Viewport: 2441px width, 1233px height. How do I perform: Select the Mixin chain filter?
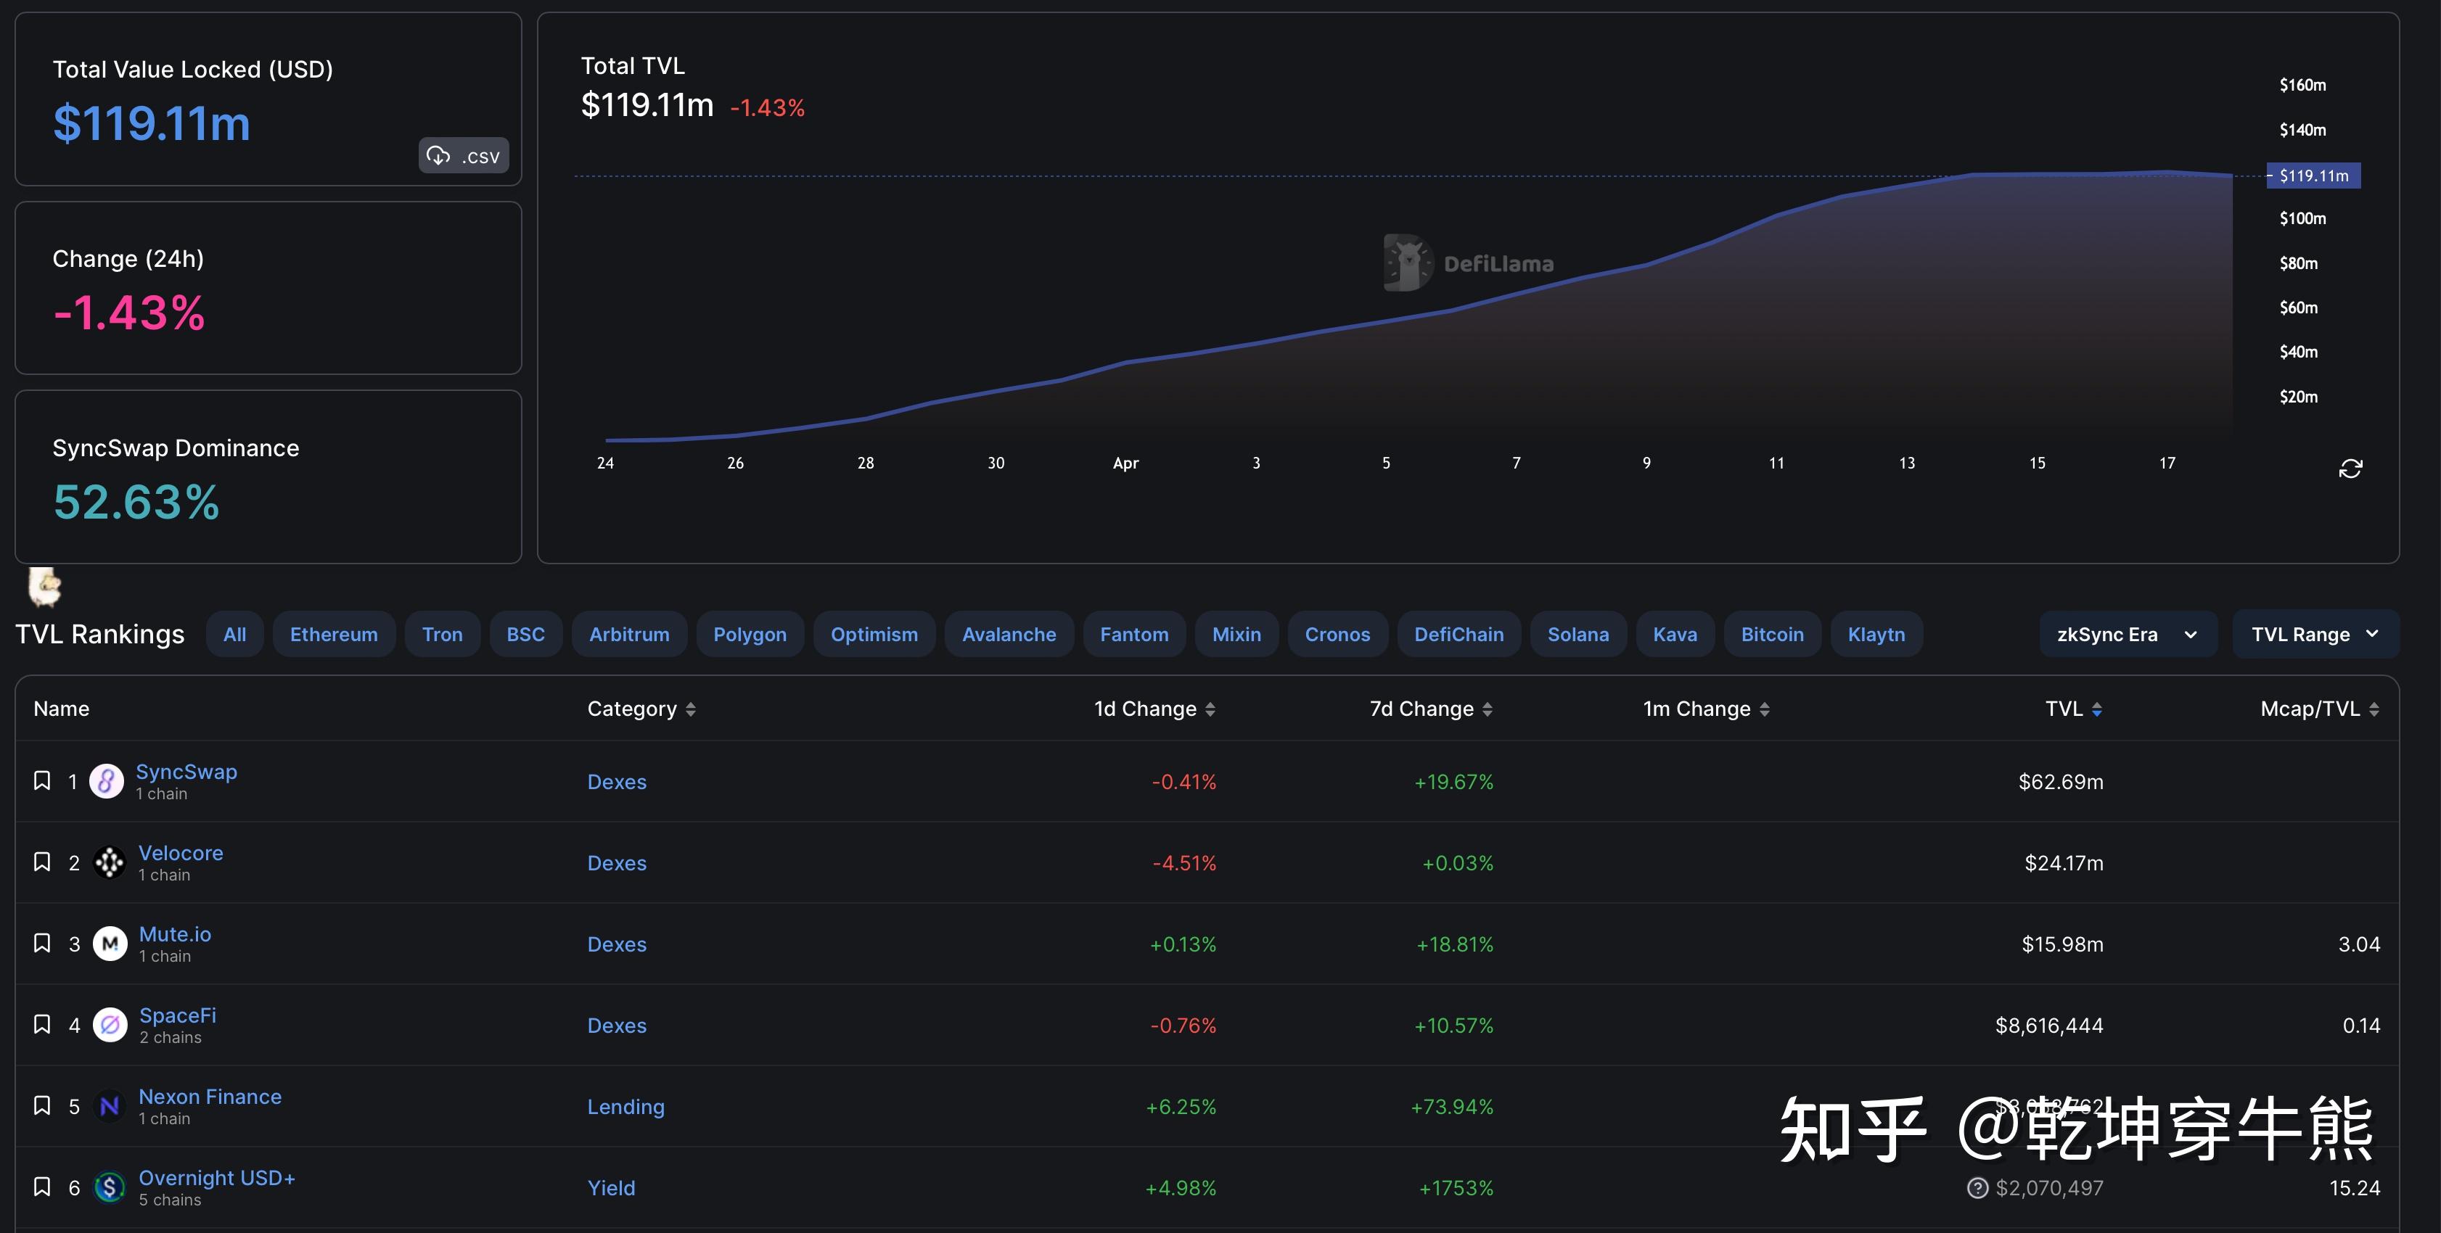pyautogui.click(x=1236, y=635)
